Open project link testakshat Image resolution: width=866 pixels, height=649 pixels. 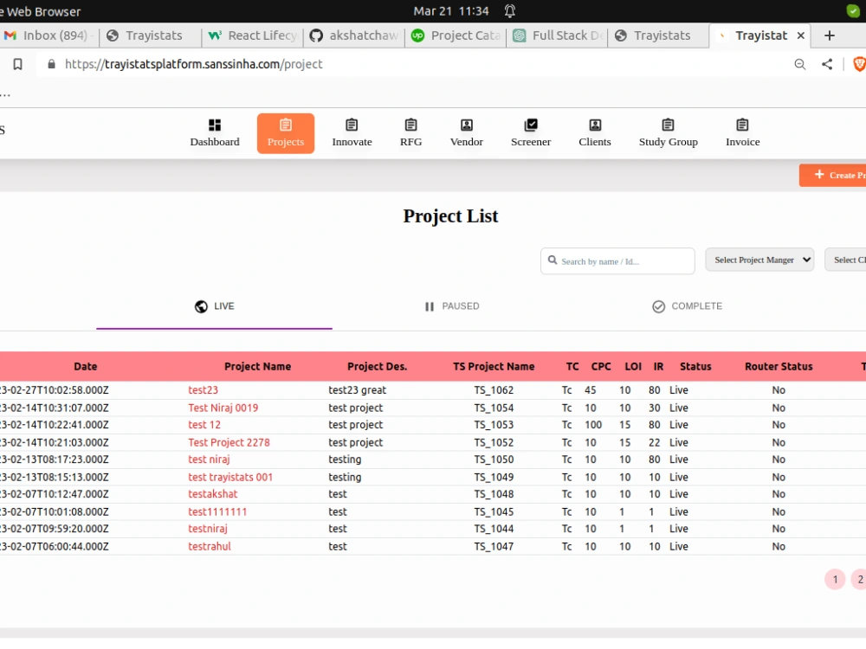tap(213, 494)
